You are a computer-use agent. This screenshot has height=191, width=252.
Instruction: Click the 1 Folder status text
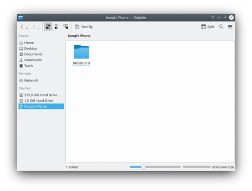(72, 167)
